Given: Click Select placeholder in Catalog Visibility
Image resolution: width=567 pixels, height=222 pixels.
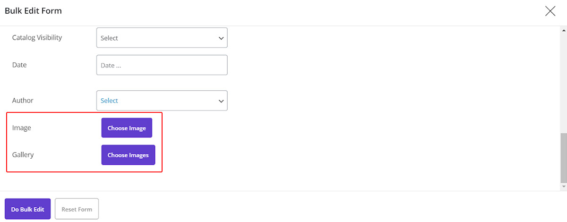Looking at the screenshot, I should [109, 38].
